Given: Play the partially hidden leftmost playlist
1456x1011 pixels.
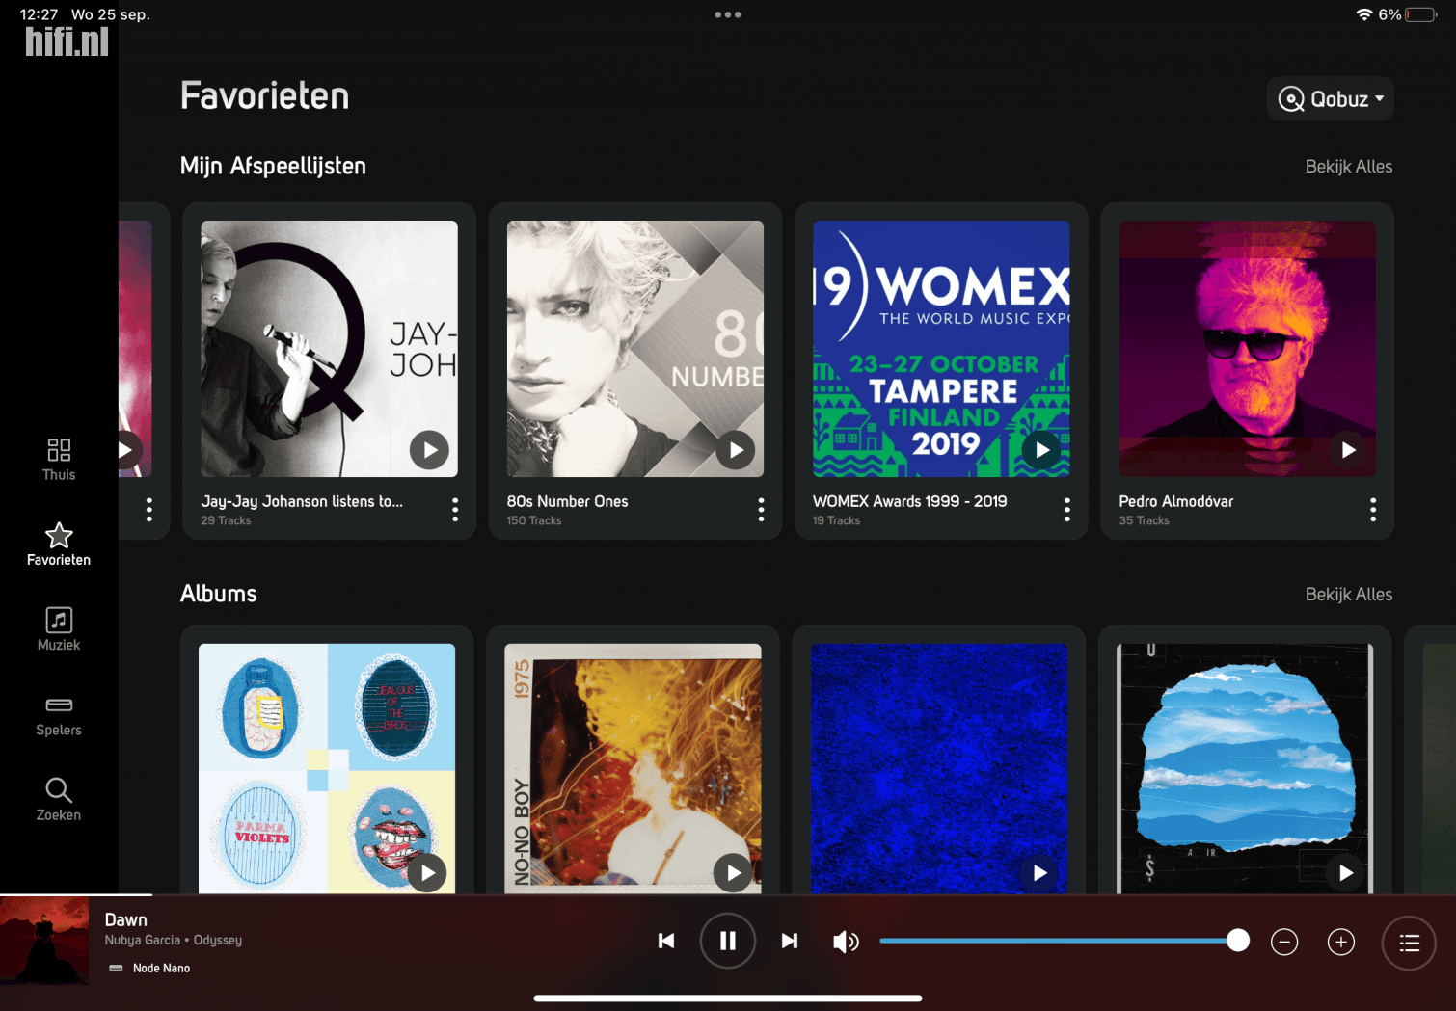Looking at the screenshot, I should tap(126, 450).
